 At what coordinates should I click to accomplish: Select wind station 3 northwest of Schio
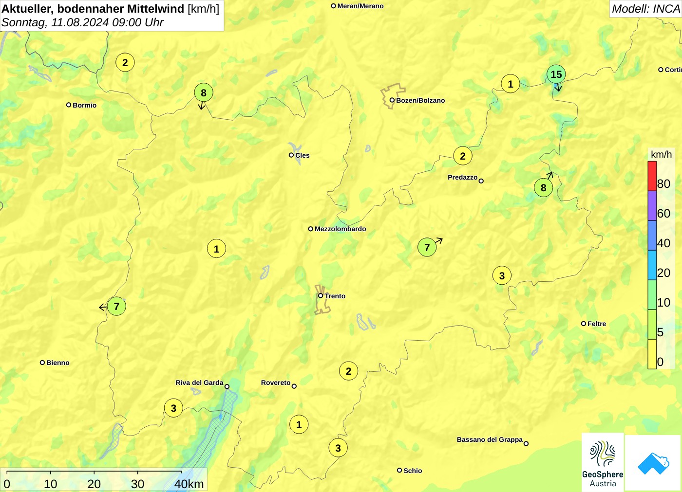[338, 448]
